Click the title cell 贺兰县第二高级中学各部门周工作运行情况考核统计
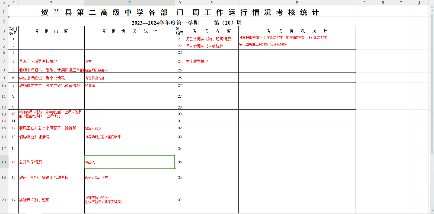The image size is (434, 214). tap(180, 12)
